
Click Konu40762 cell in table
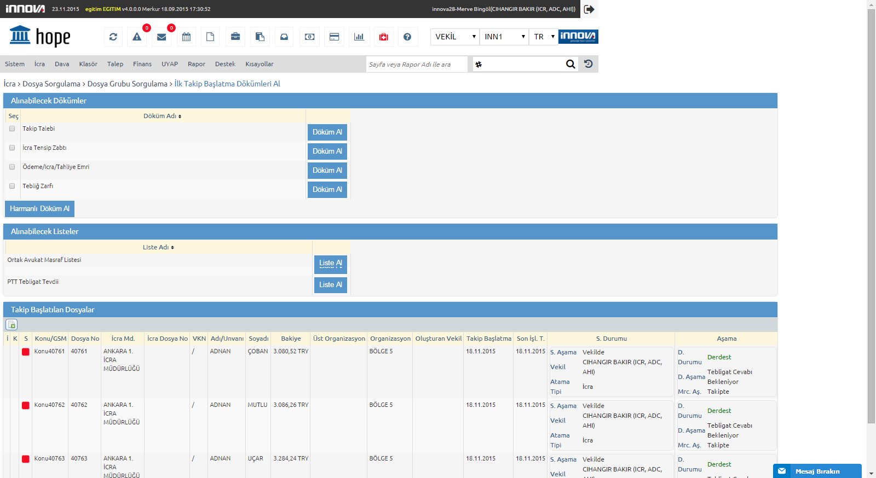pyautogui.click(x=50, y=405)
